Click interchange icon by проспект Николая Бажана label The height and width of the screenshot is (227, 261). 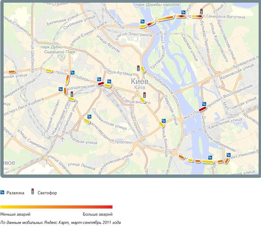(229, 155)
